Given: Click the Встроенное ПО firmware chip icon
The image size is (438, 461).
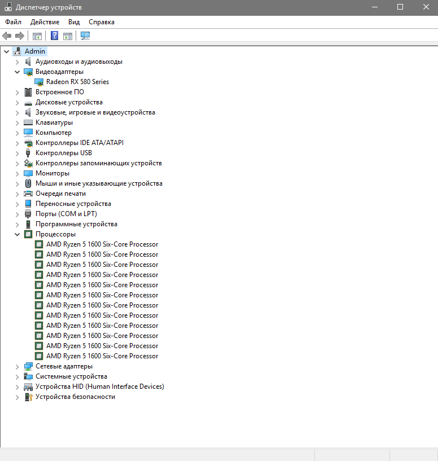Looking at the screenshot, I should point(28,93).
